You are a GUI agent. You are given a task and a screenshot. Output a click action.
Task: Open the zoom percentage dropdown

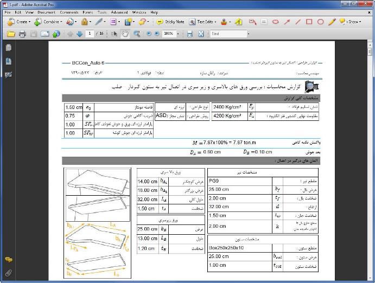[x=176, y=34]
